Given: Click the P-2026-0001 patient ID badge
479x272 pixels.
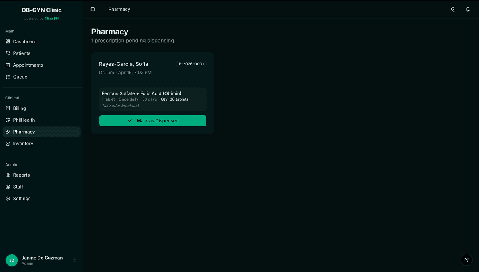Looking at the screenshot, I should [x=191, y=64].
